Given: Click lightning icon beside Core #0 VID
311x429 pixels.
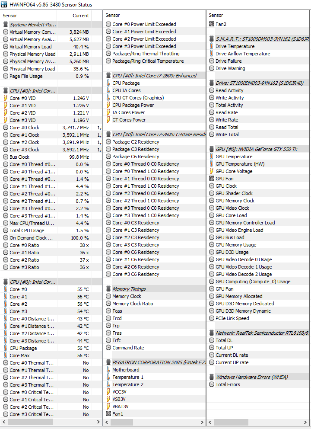Looking at the screenshot, I should 5,98.
